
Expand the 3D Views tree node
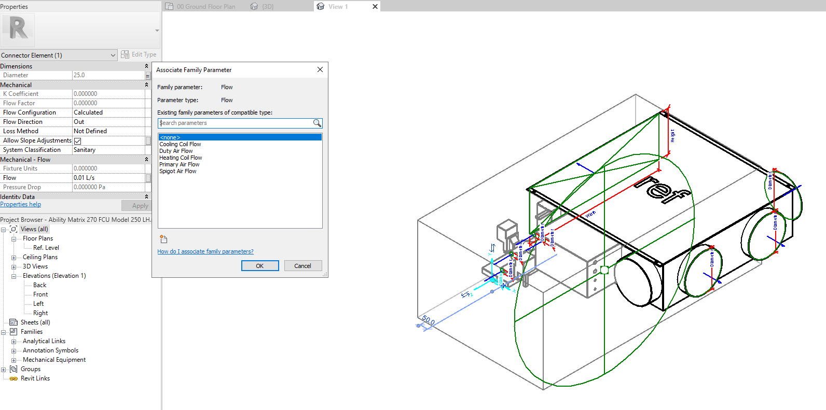13,267
